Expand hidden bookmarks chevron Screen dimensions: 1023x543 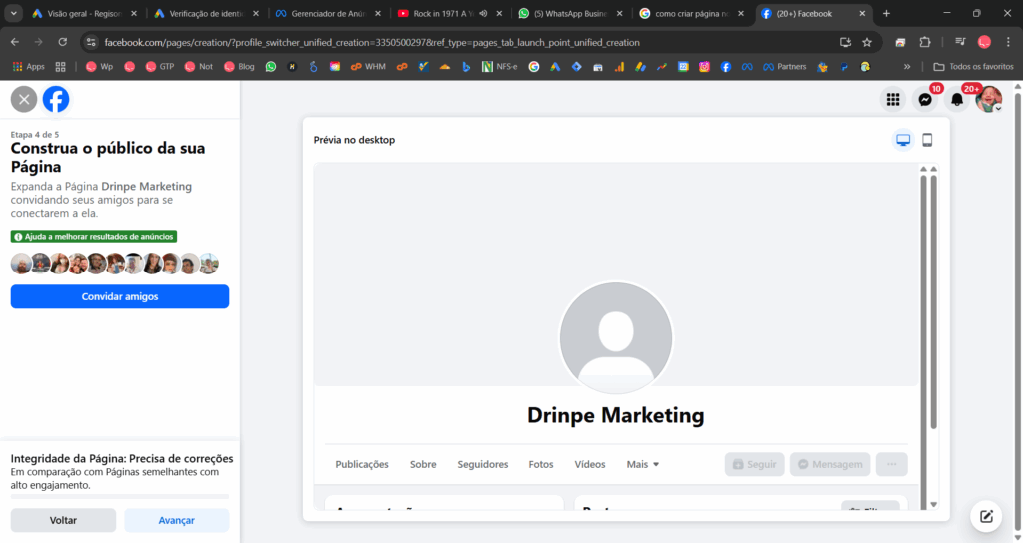pos(907,67)
